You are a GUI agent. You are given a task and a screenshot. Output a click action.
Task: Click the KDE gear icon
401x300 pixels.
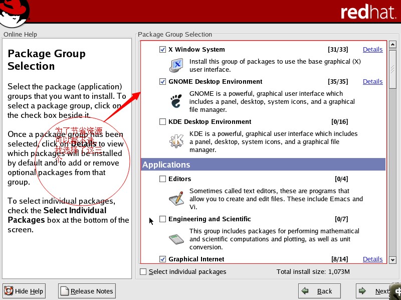click(x=176, y=141)
